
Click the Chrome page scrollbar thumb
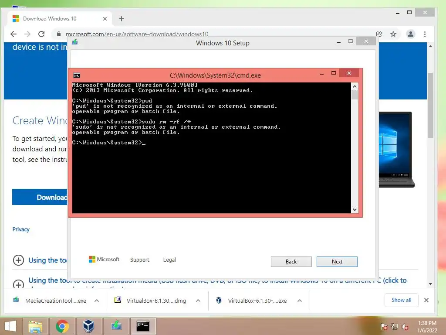click(430, 106)
